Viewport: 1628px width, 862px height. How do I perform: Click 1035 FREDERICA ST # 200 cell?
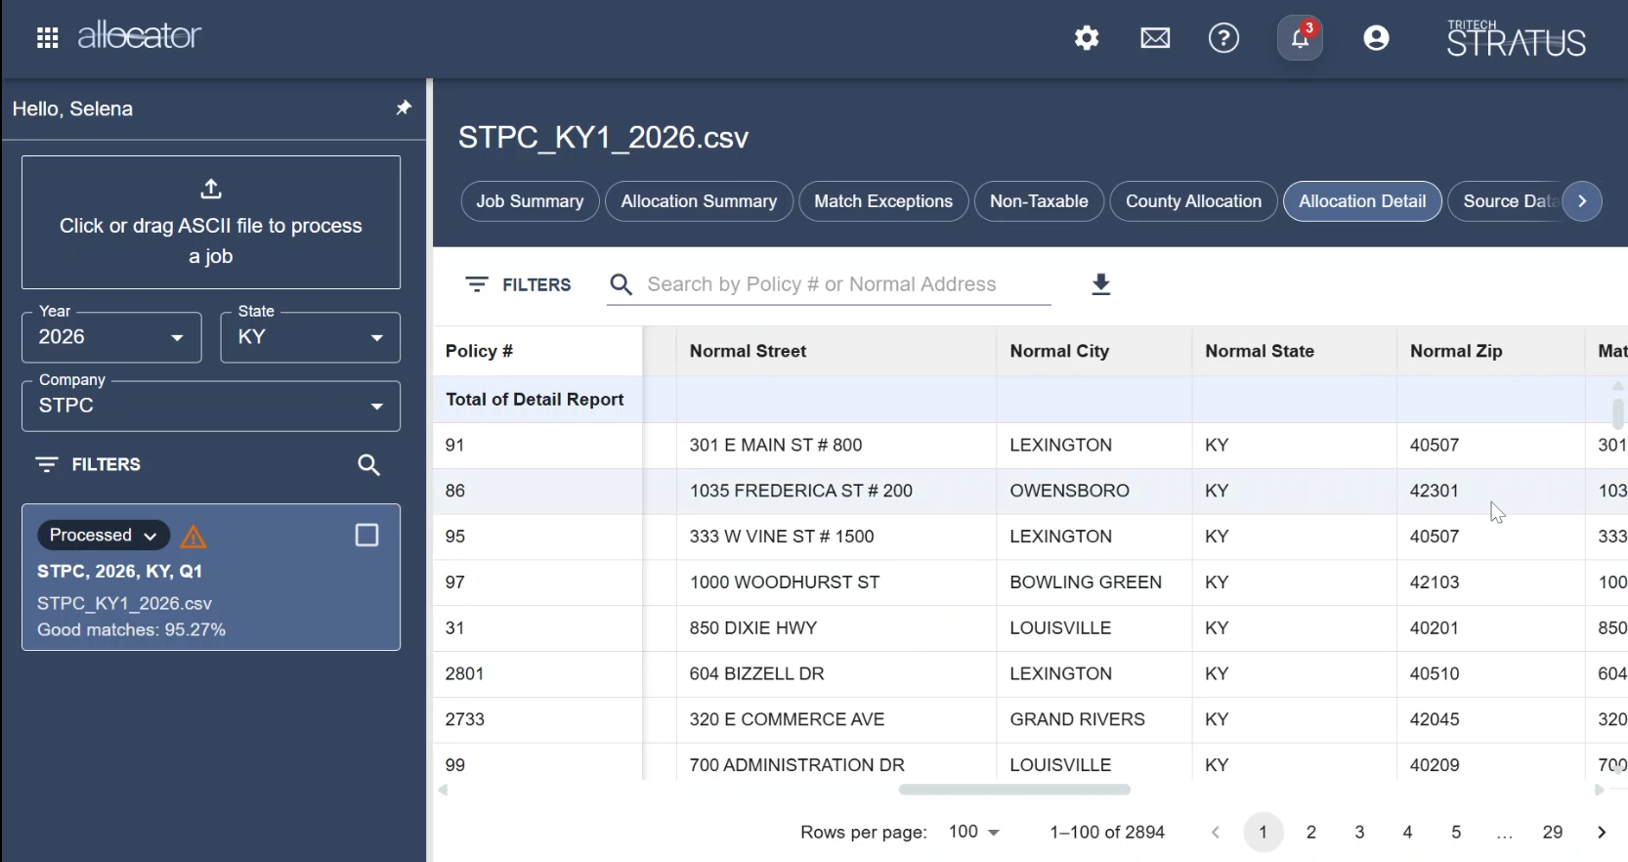(x=835, y=491)
